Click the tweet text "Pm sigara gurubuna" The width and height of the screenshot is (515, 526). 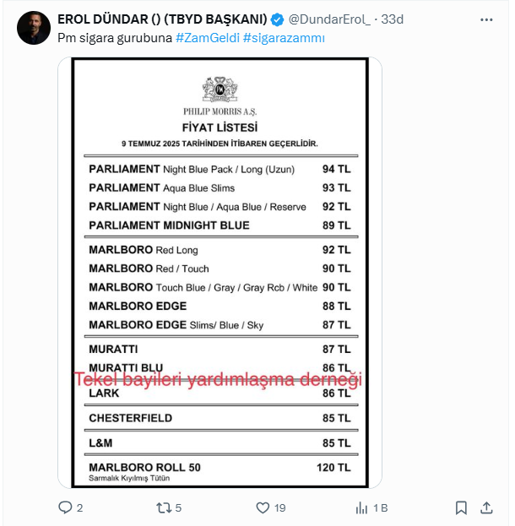[x=115, y=38]
